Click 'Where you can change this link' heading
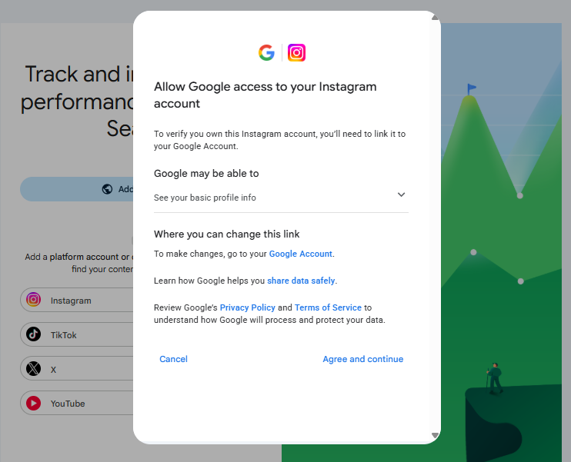The width and height of the screenshot is (571, 462). click(226, 234)
